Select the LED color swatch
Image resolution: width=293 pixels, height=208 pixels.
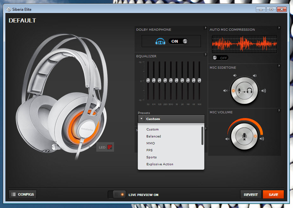point(110,147)
